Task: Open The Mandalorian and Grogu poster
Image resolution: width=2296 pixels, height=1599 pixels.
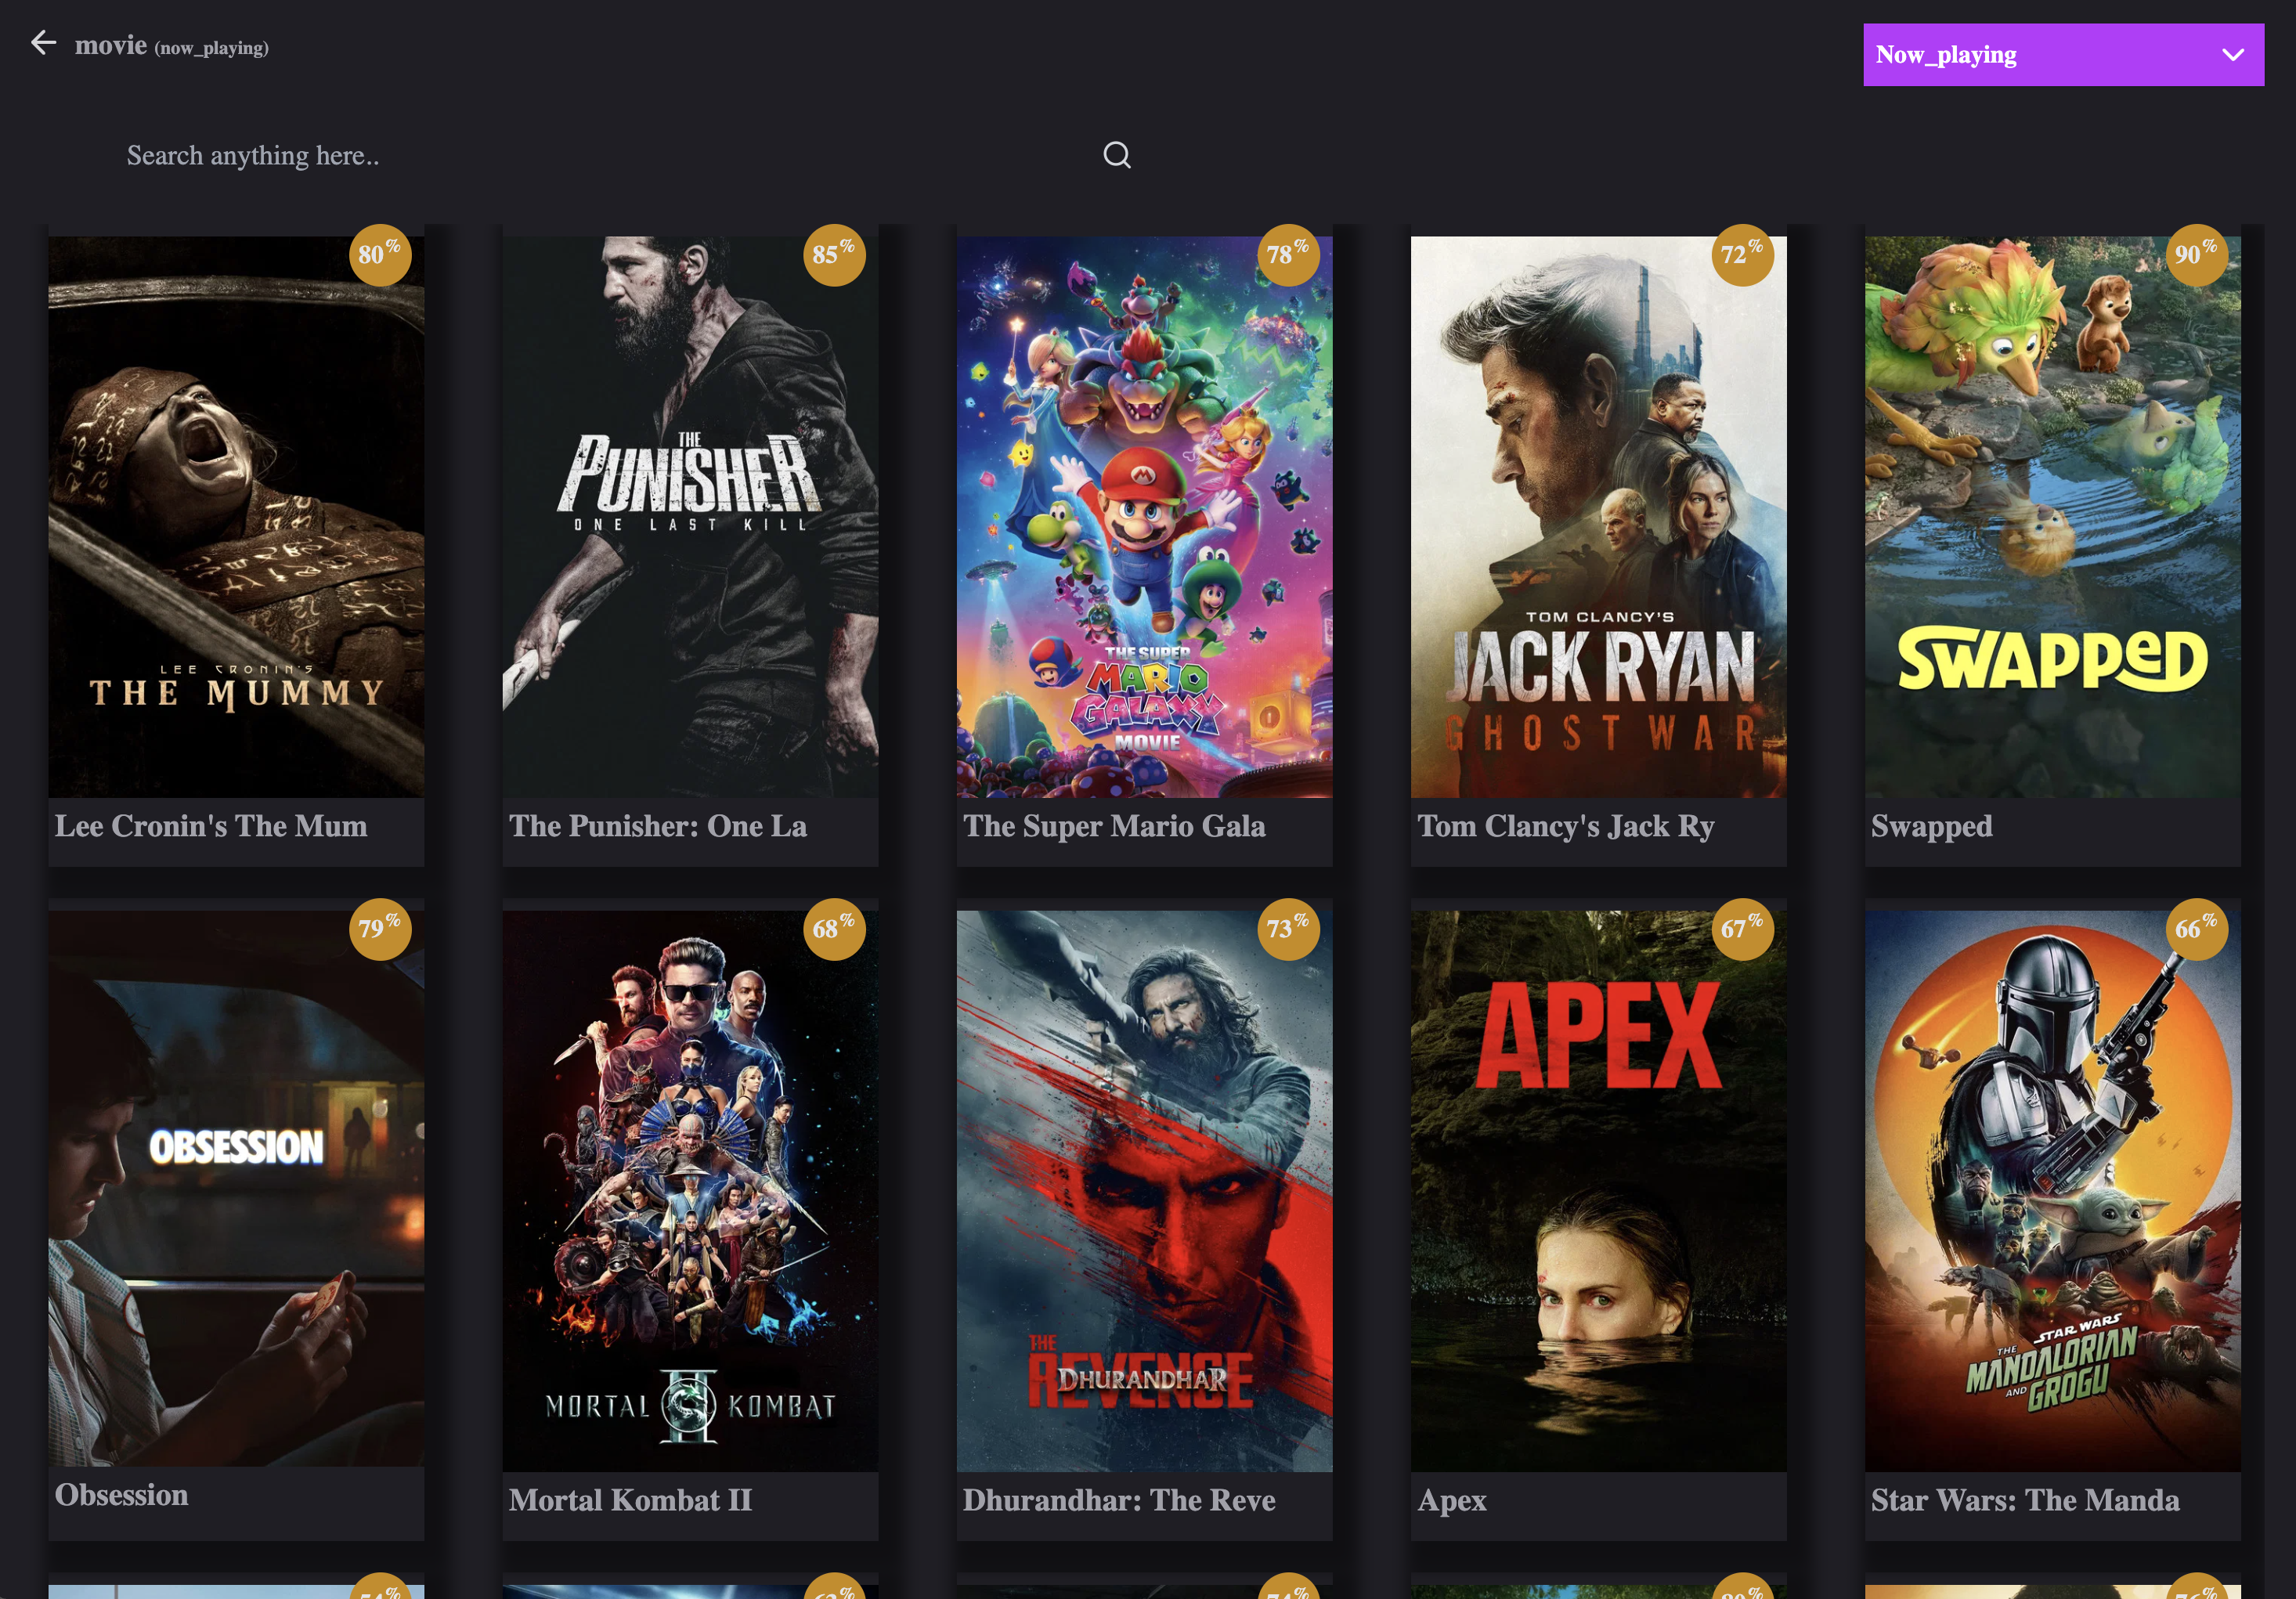Action: tap(2052, 1190)
